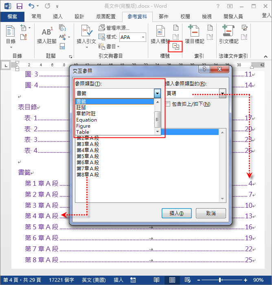Click Print Layout view icon in status bar
Screen dimensions: 272x285
[x=172, y=280]
